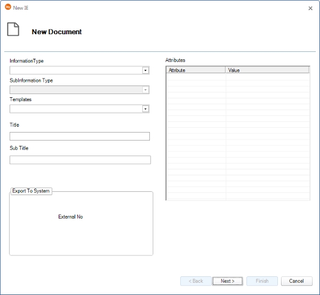Expand the Templates dropdown arrow
320x295 pixels.
145,109
